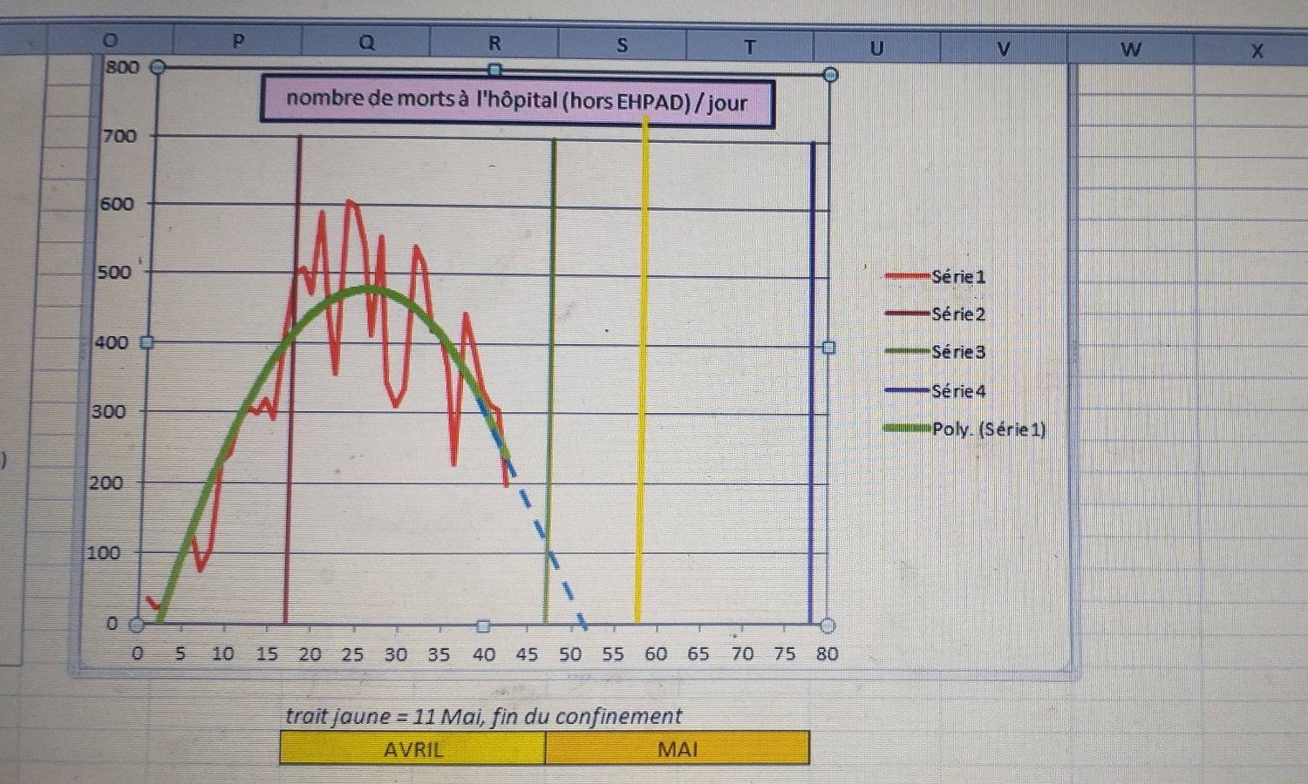Viewport: 1308px width, 784px height.
Task: Select column Q header
Action: tap(366, 43)
